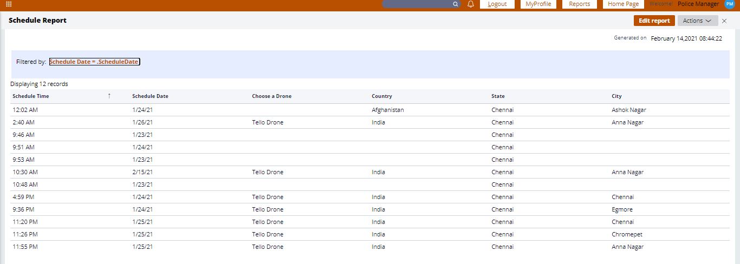740x264 pixels.
Task: Open the Schedule Date filter link
Action: point(94,62)
